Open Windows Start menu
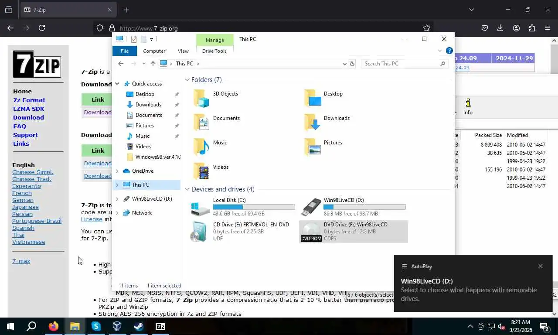Screen dimensions: 558x335 point(10,326)
